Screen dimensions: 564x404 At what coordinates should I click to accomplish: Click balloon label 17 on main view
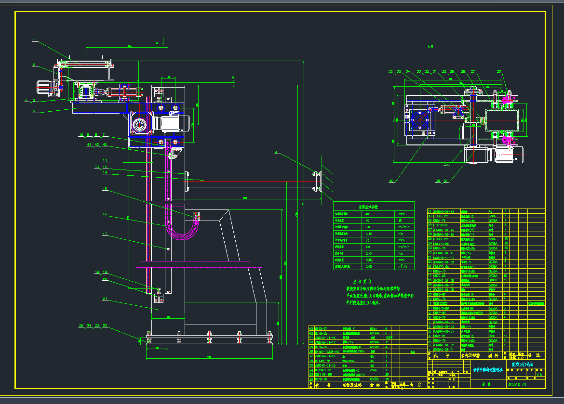click(105, 234)
